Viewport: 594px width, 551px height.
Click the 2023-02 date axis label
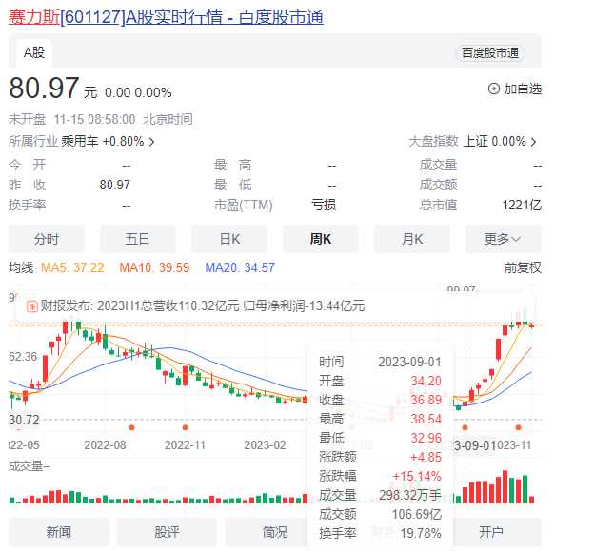click(x=265, y=445)
